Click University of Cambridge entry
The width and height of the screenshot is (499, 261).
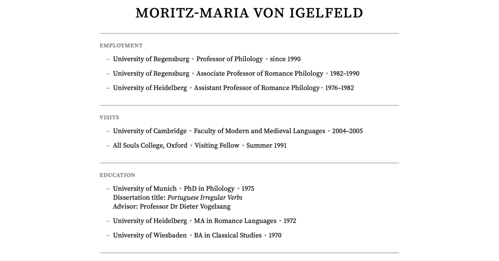150,131
